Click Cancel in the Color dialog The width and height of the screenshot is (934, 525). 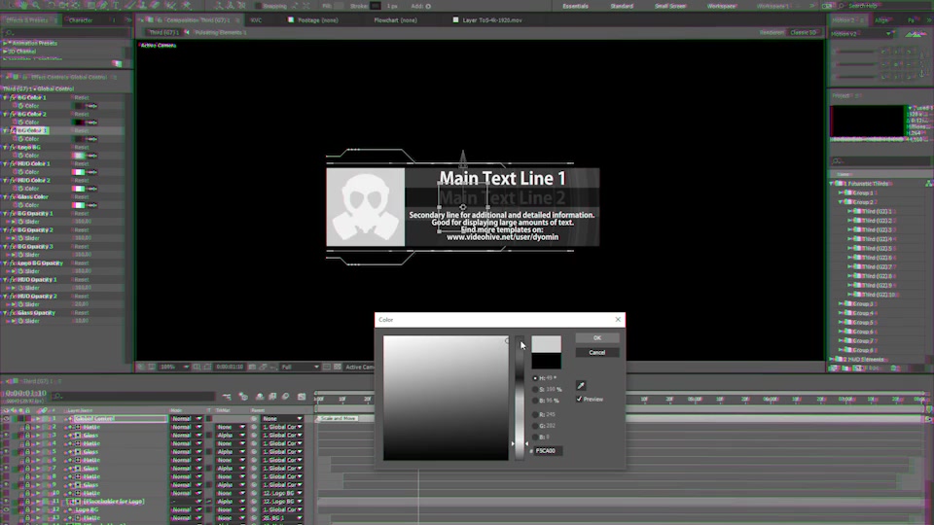click(596, 352)
